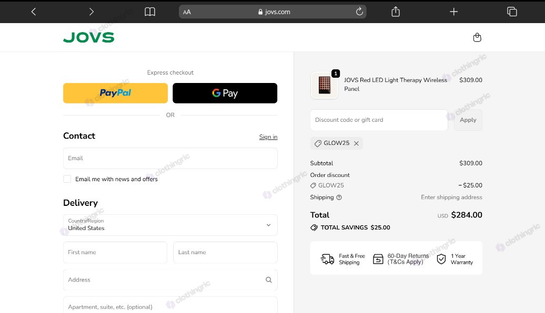The height and width of the screenshot is (313, 545).
Task: Click the Apply discount button
Action: pyautogui.click(x=468, y=120)
